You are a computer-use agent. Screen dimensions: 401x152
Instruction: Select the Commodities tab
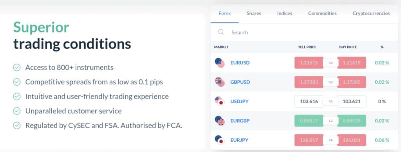[x=322, y=14]
